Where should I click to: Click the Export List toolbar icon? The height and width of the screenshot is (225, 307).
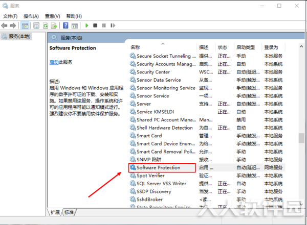point(54,26)
